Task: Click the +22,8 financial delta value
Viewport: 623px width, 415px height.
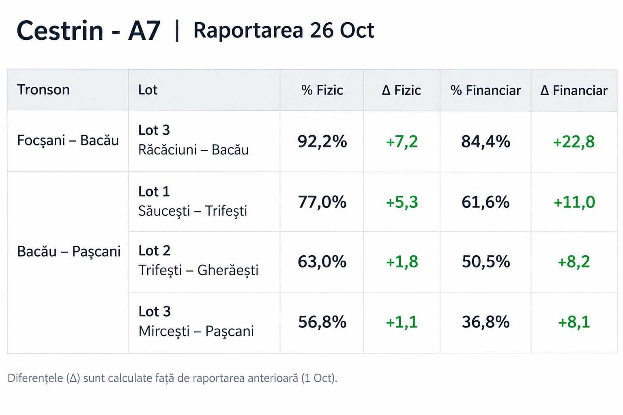Action: pos(574,142)
